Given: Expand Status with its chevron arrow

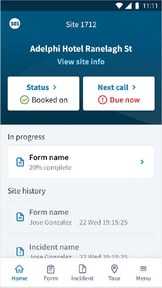Looking at the screenshot, I should point(55,87).
